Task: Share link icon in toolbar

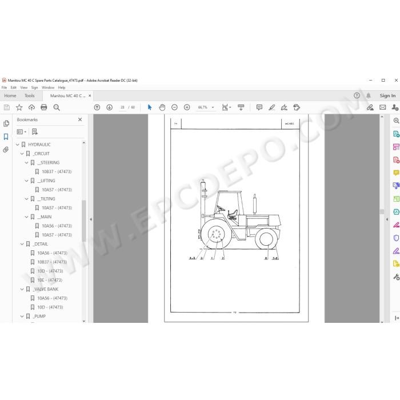Action: point(370,107)
